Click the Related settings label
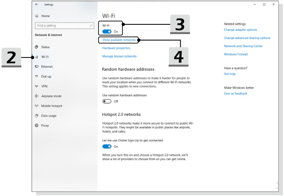This screenshot has width=284, height=196. (235, 24)
